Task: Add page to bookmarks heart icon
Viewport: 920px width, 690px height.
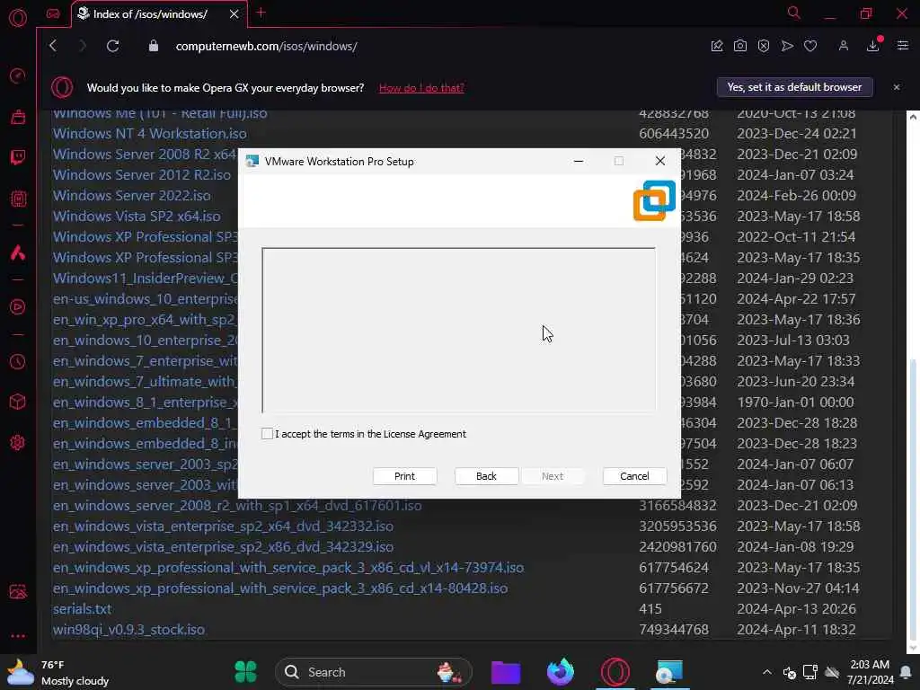Action: (x=810, y=46)
